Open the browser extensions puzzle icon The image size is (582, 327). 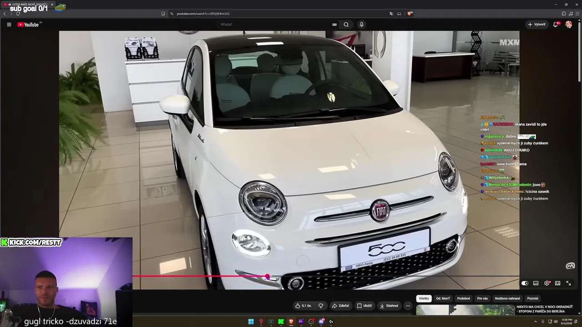tap(564, 14)
